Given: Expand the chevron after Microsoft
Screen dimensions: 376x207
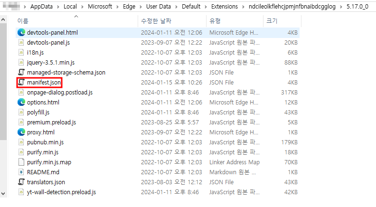Looking at the screenshot, I should click(x=118, y=7).
